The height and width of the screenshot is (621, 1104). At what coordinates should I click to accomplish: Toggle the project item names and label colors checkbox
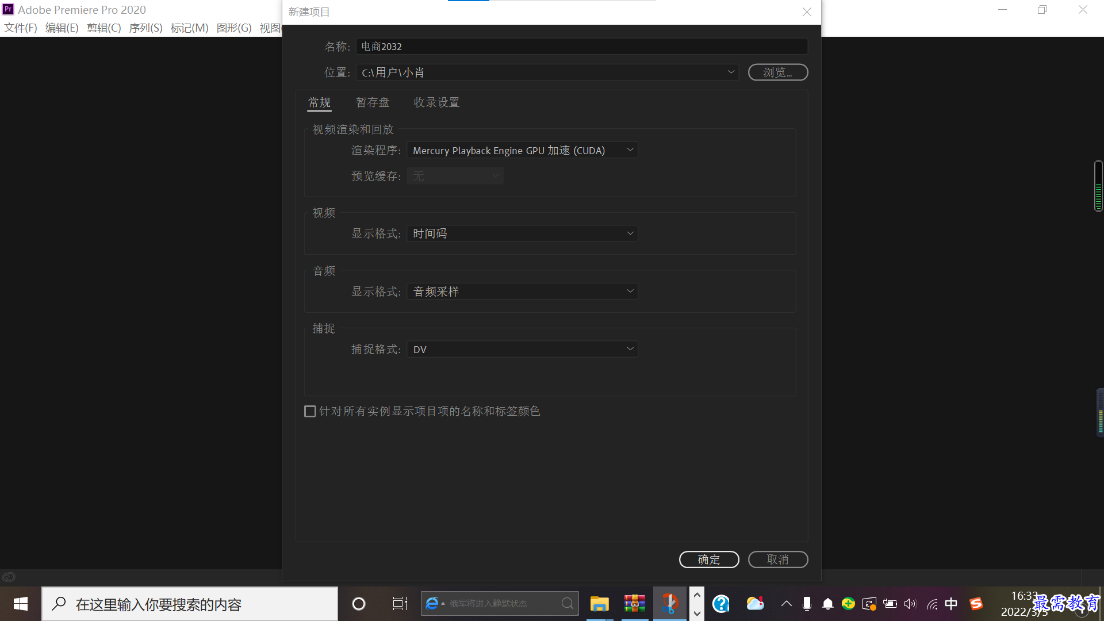310,411
